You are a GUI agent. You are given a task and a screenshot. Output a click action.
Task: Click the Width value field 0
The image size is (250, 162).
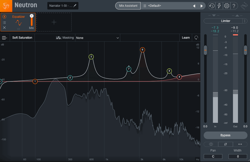238,157
